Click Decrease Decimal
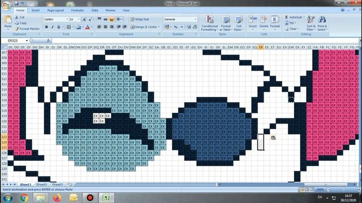The height and width of the screenshot is (203, 362). 195,27
